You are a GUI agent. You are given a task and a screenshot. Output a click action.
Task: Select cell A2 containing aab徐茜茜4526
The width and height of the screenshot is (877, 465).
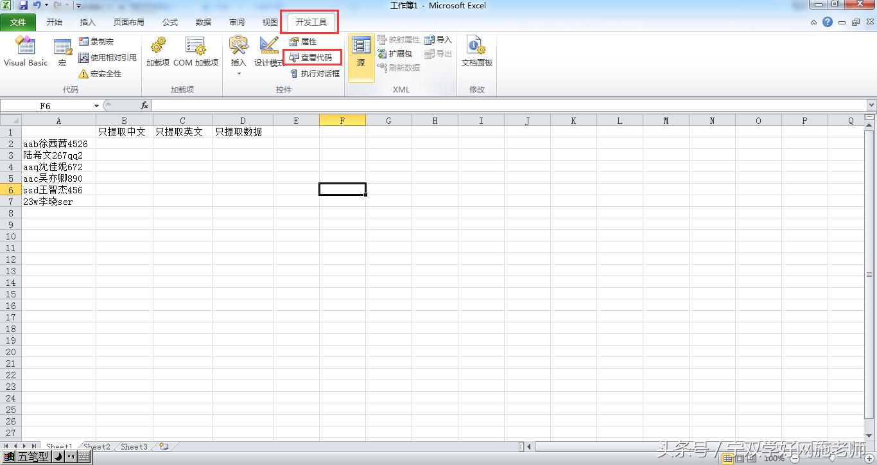[58, 144]
